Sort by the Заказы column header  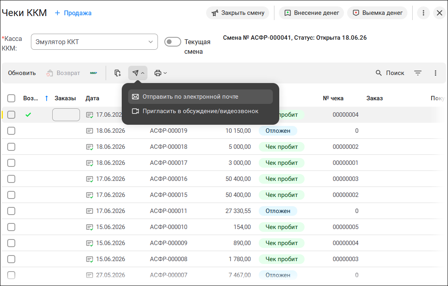(x=65, y=98)
